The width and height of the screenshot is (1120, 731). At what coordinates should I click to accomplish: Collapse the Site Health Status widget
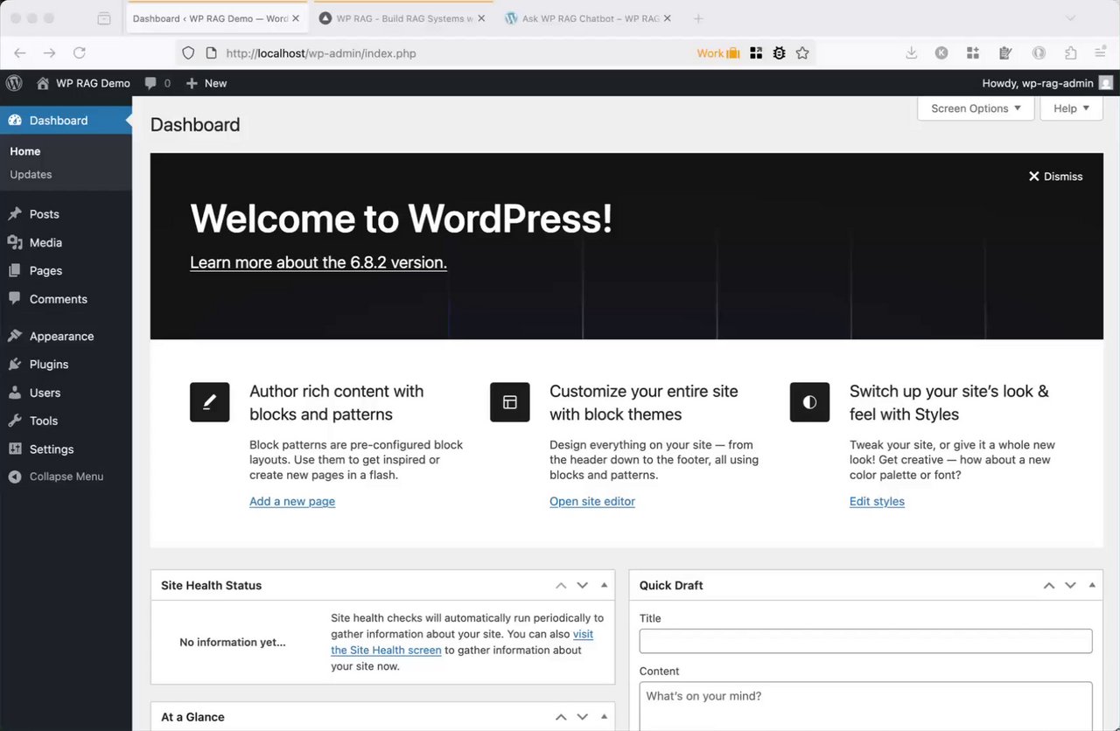[604, 585]
